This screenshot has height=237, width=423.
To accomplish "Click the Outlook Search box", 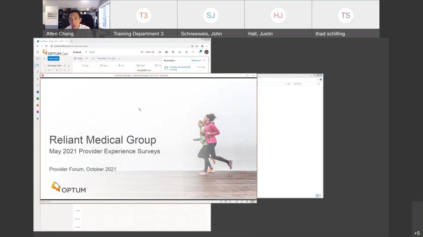I will click(92, 52).
